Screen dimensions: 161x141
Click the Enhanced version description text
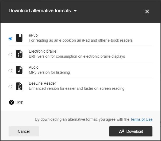click(x=76, y=88)
